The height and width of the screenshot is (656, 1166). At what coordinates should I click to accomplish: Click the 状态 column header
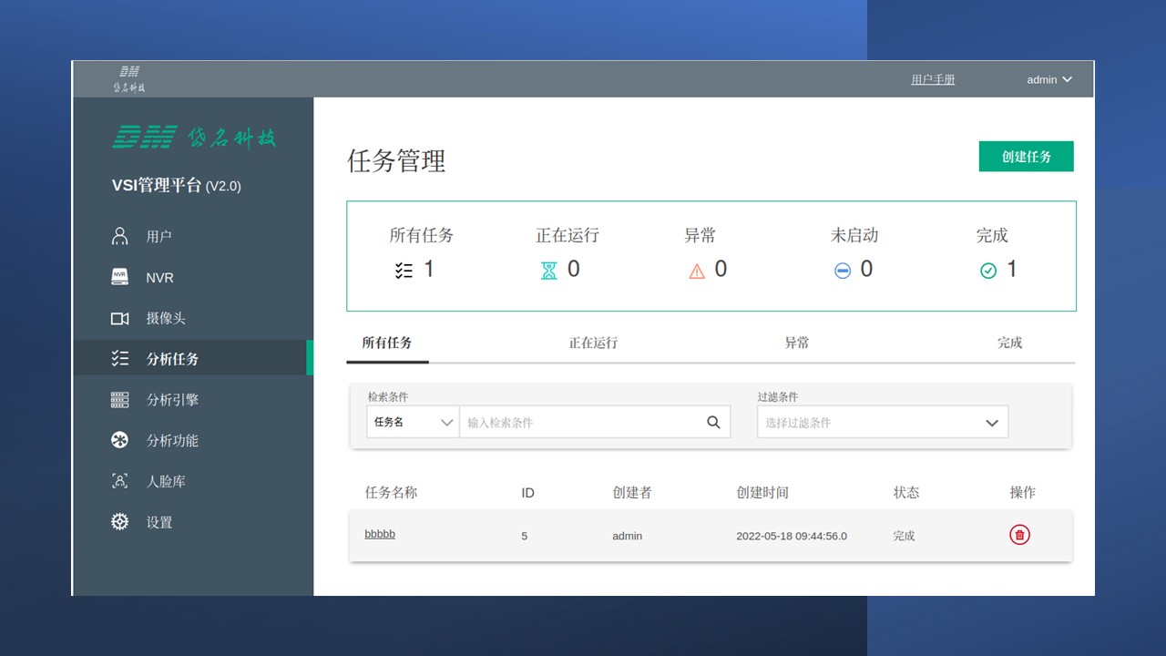[906, 492]
